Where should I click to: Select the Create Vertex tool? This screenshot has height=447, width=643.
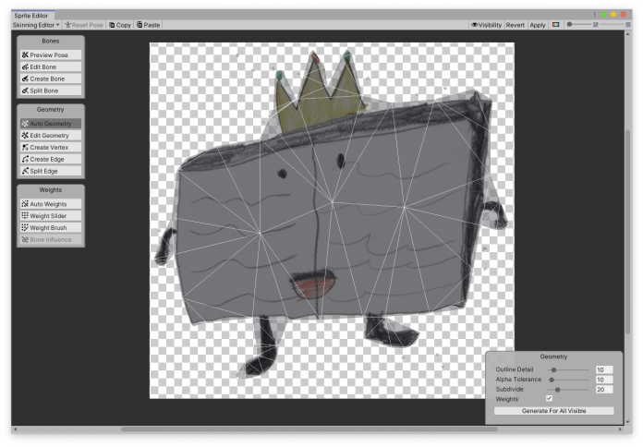(x=51, y=148)
